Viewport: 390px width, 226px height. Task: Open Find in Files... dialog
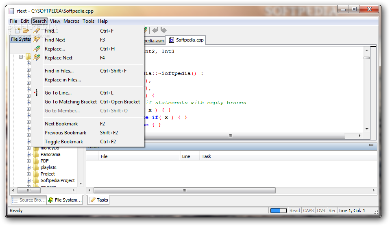[88, 71]
